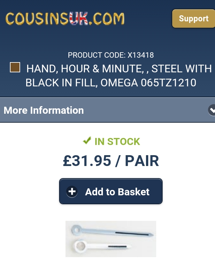
Task: Expand More Information with the chevron arrow
Action: pos(212,110)
